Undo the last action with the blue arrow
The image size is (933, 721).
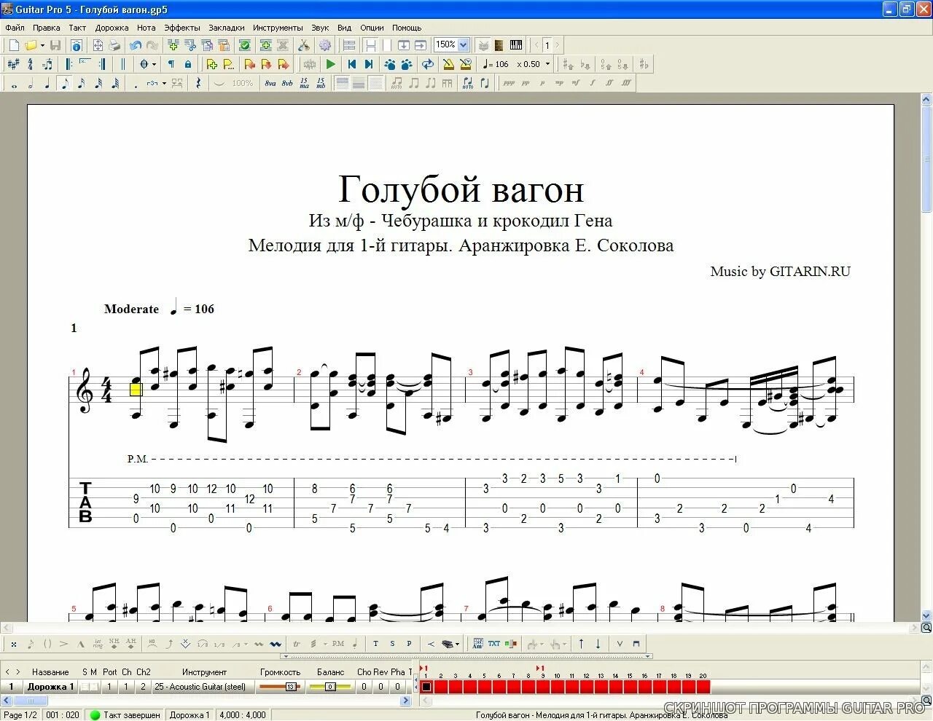(x=135, y=45)
